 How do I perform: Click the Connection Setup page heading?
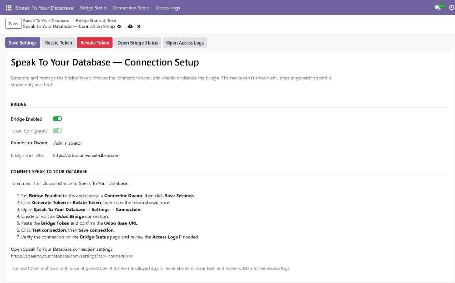pyautogui.click(x=105, y=62)
